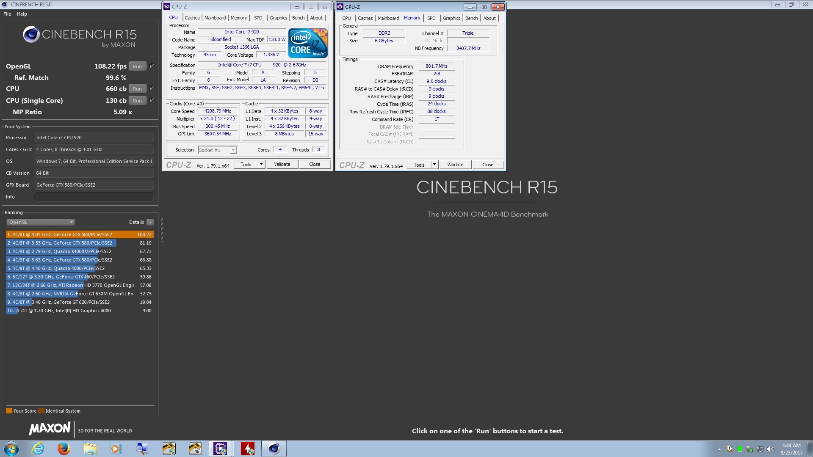Screen dimensions: 813x457
Task: Expand Tools dropdown arrow in CPU tab window
Action: 261,164
